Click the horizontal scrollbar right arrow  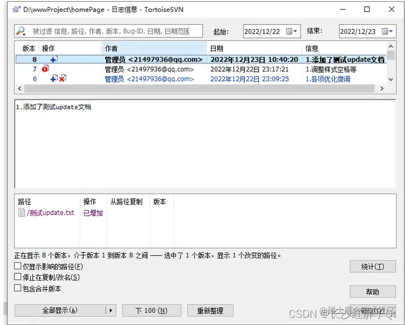382,88
